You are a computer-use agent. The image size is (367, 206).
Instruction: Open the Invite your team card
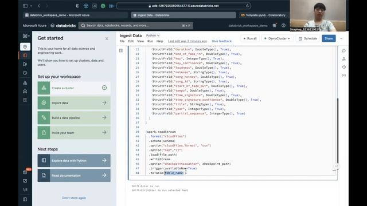[x=74, y=133]
